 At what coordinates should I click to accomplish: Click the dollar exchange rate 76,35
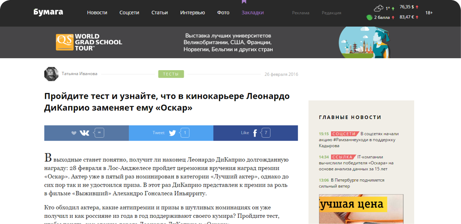point(406,7)
